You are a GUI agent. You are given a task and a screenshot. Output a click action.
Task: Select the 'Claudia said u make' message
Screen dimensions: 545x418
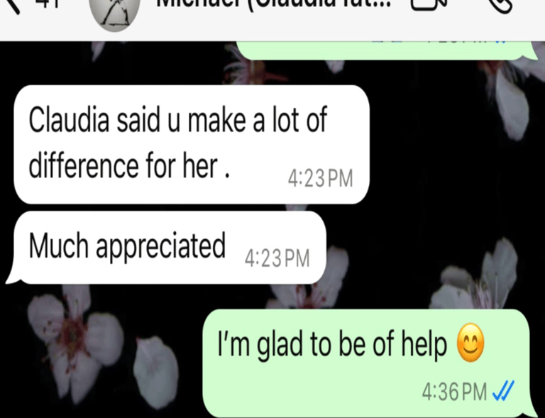192,144
